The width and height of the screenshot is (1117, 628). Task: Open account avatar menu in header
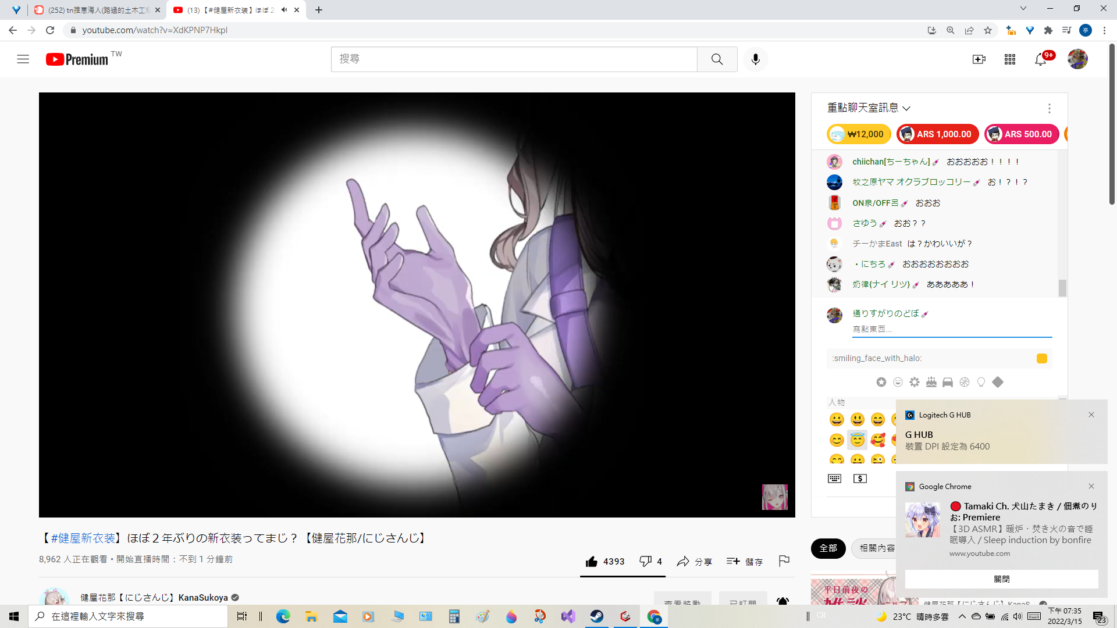(x=1077, y=59)
